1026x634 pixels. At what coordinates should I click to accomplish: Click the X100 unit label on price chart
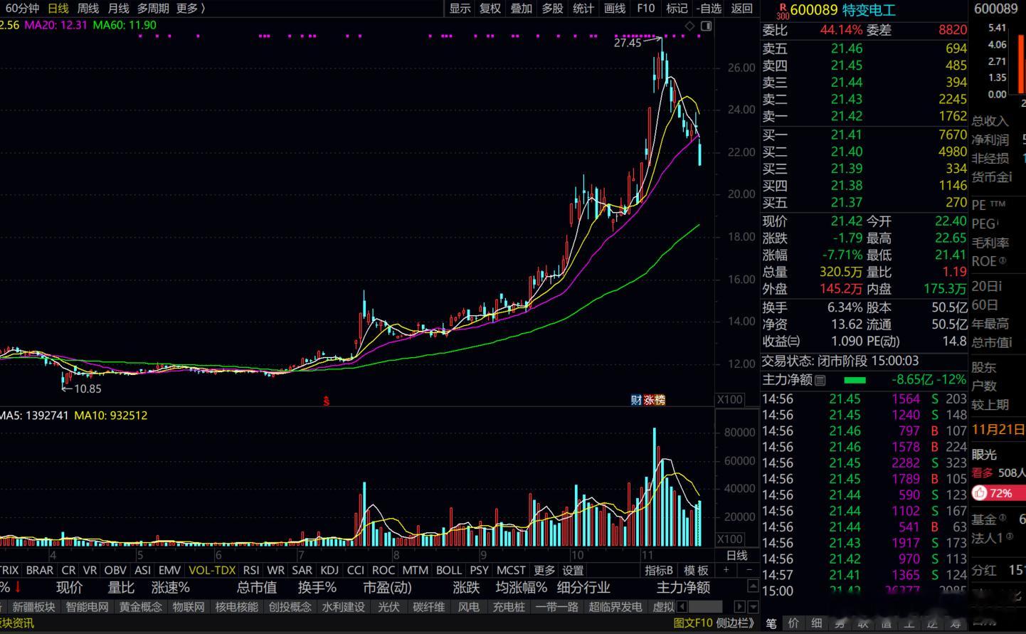pos(730,399)
